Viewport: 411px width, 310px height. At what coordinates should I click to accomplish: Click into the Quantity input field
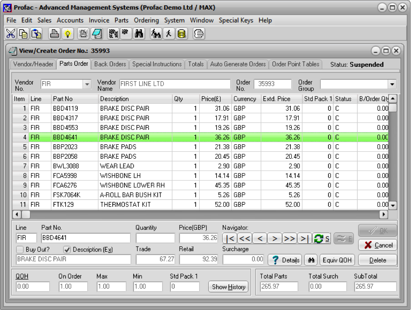click(155, 238)
